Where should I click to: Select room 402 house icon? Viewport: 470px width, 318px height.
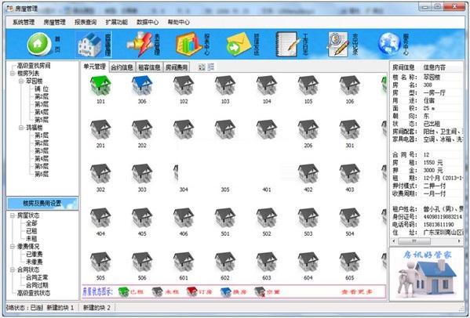[x=308, y=174]
